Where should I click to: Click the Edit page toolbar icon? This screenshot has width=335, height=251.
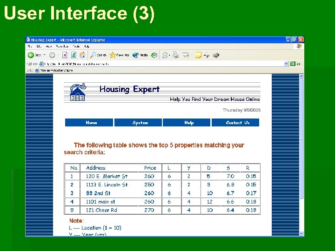click(186, 55)
